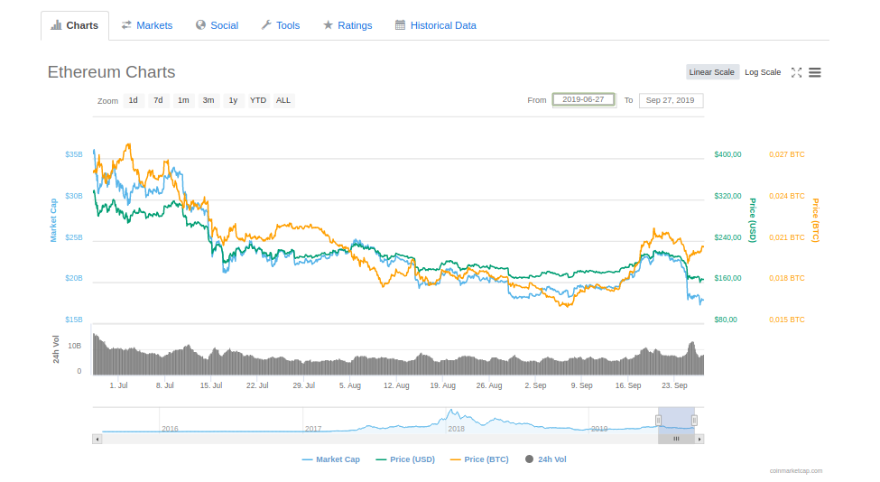Select Linear Scale
880x482 pixels.
coord(711,72)
